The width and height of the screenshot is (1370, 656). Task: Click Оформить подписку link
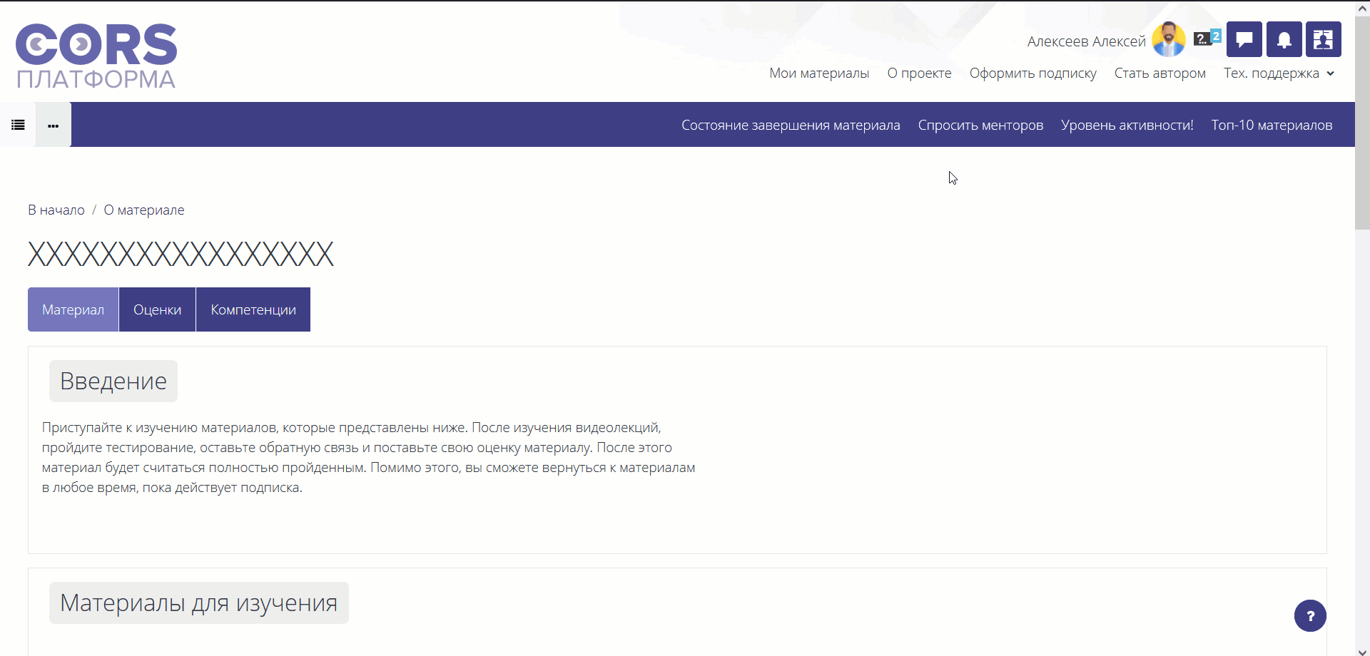point(1032,73)
